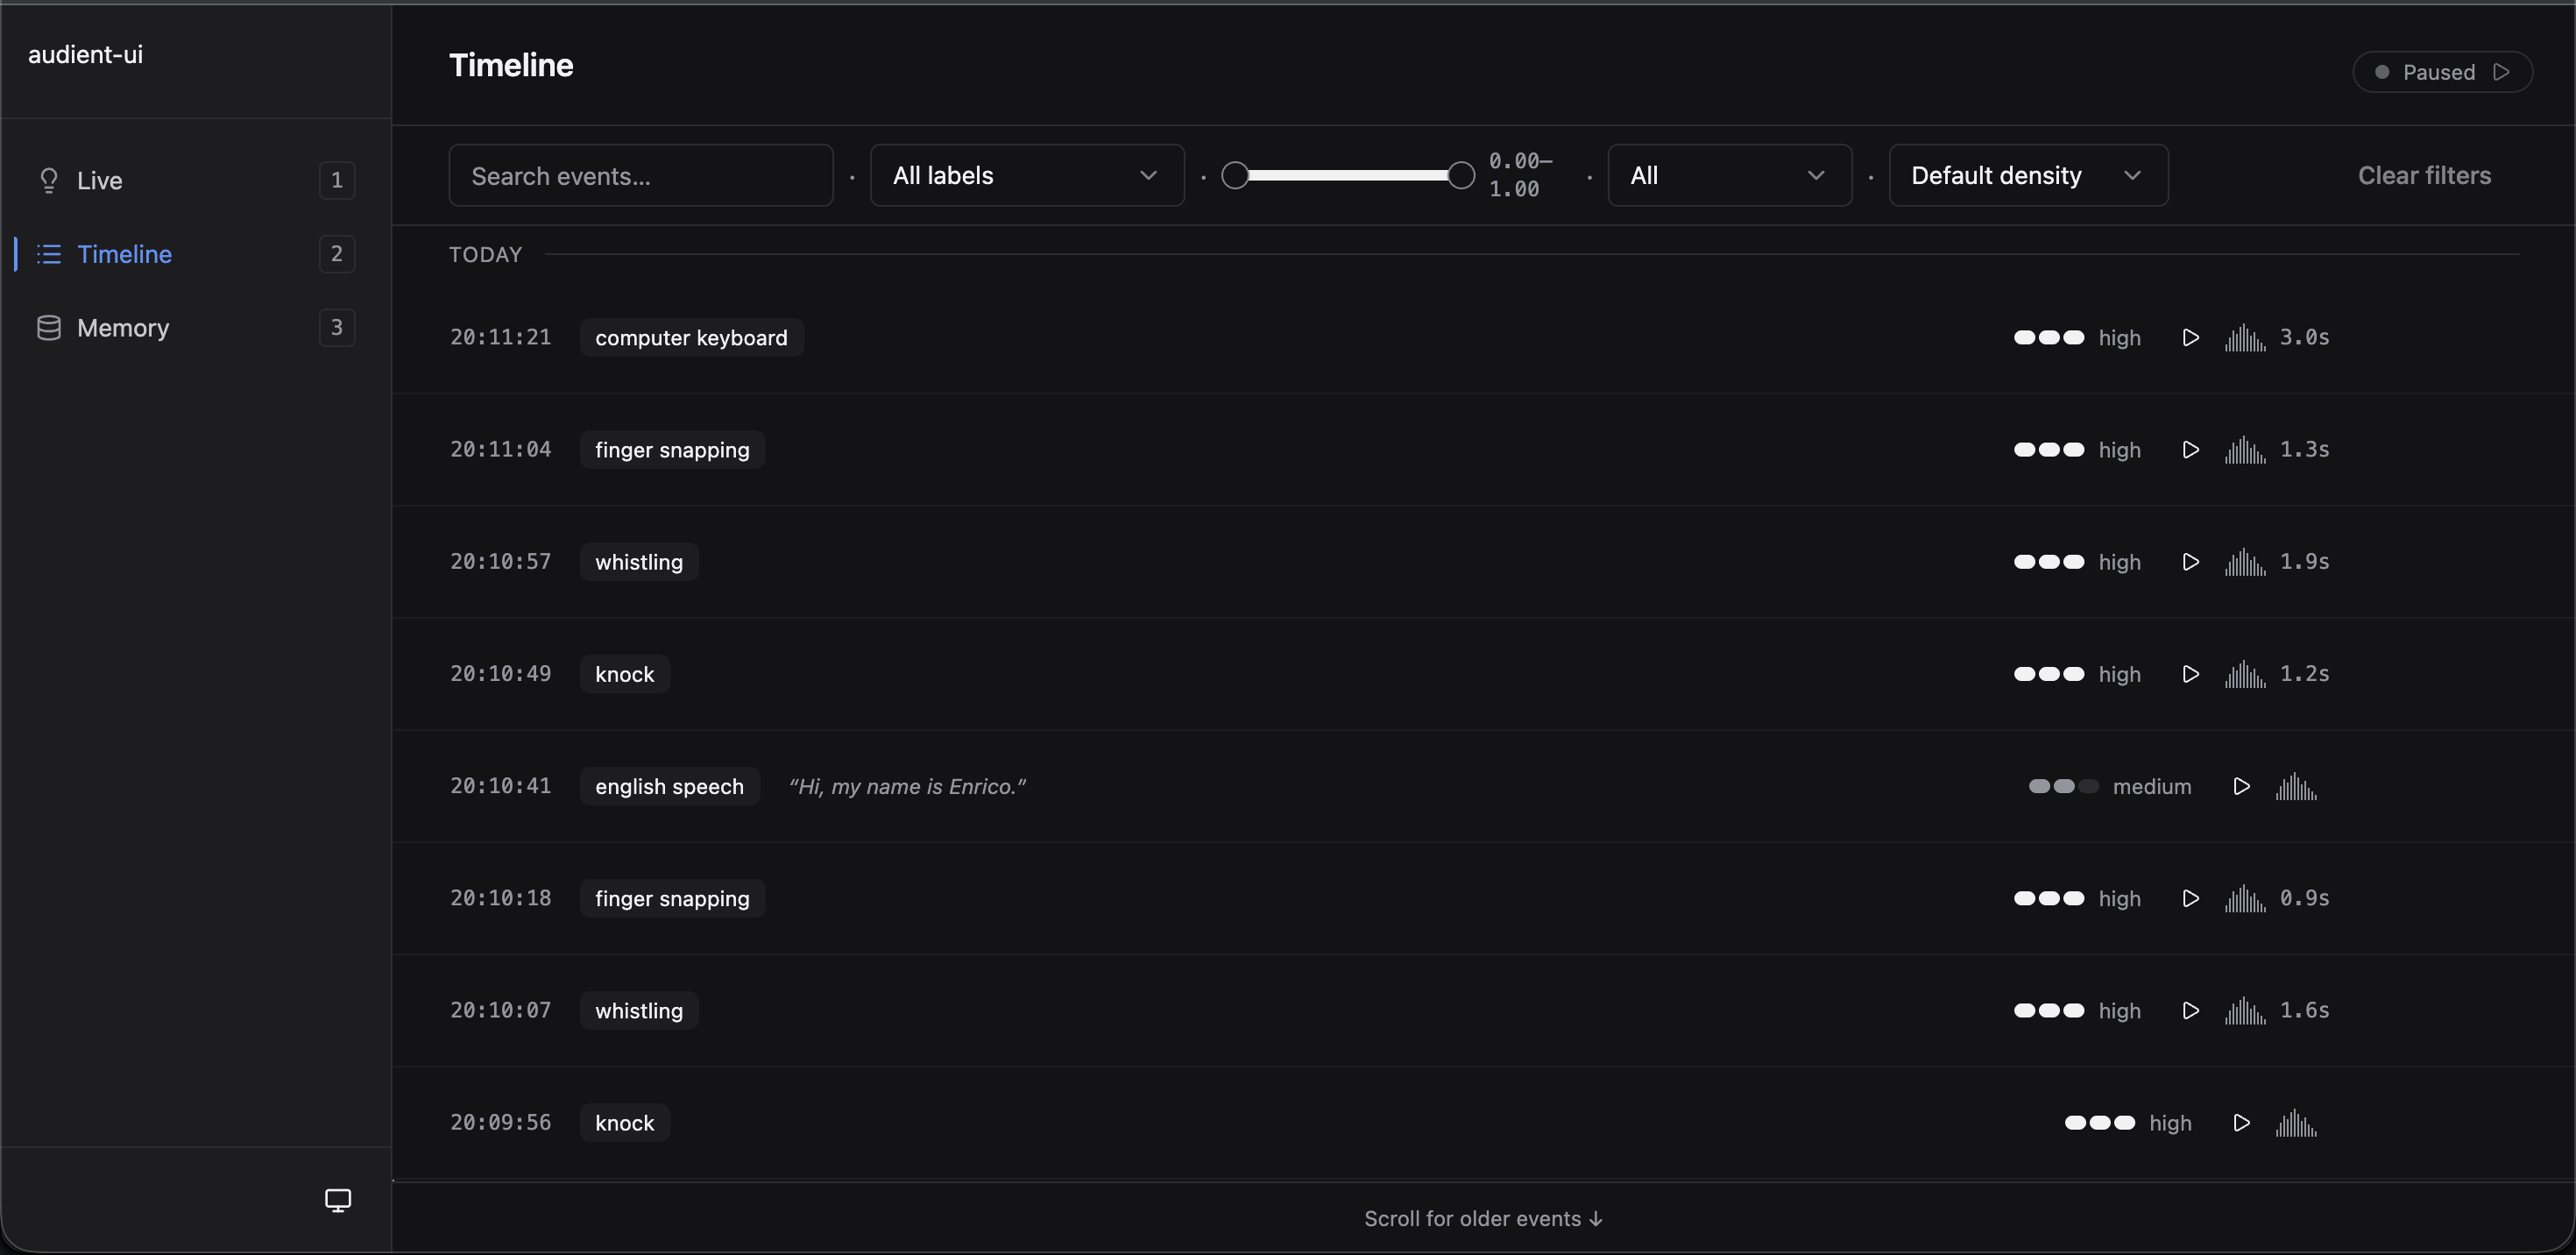This screenshot has height=1255, width=2576.
Task: Click Scroll for older events
Action: 1483,1219
